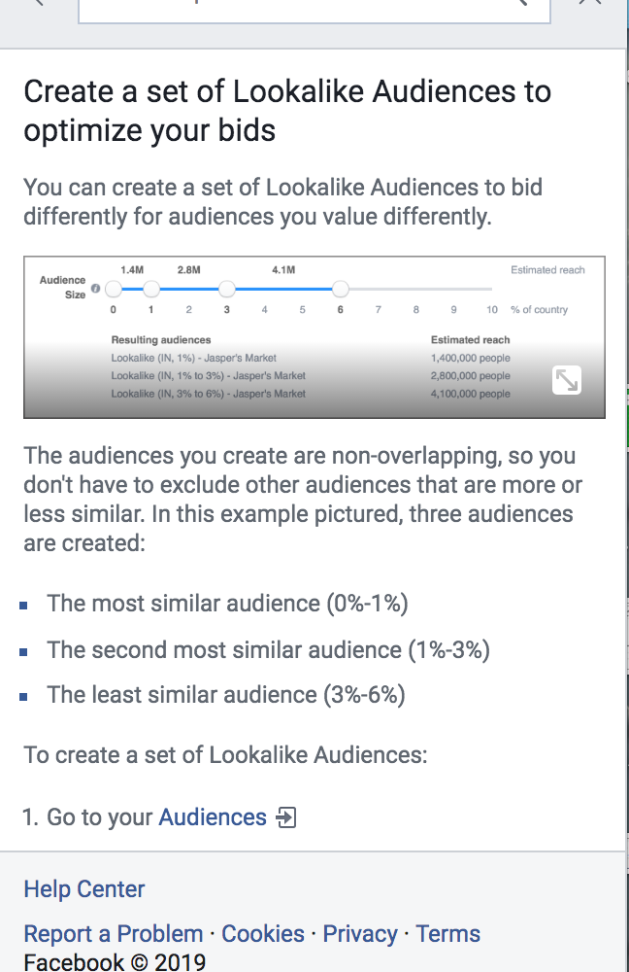Open the Audiences link

coord(213,817)
